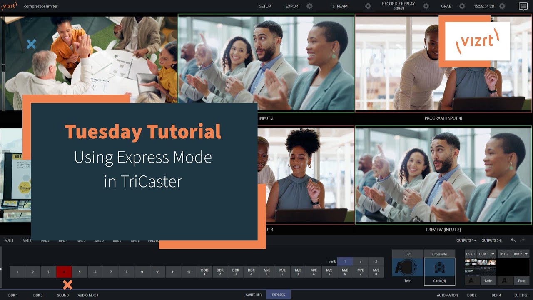Select the M/E 1 source button

click(x=267, y=272)
